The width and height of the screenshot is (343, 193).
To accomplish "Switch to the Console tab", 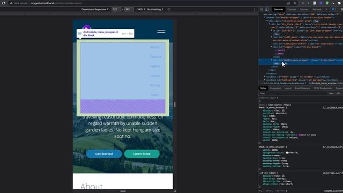I will pyautogui.click(x=292, y=10).
